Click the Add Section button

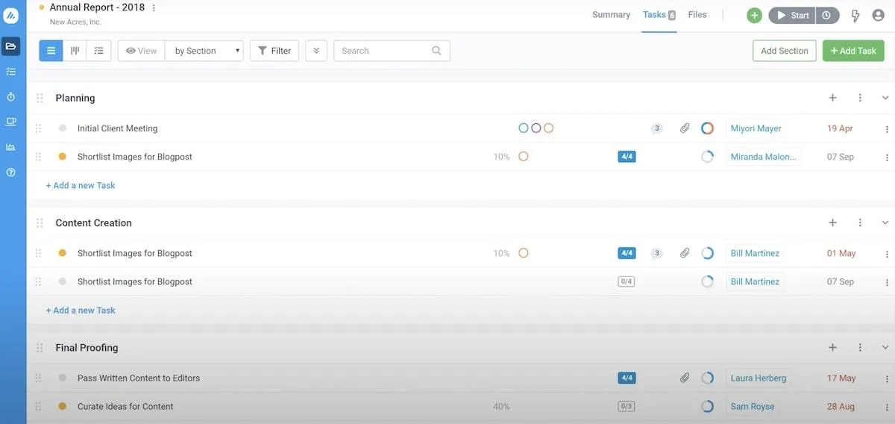pyautogui.click(x=784, y=51)
